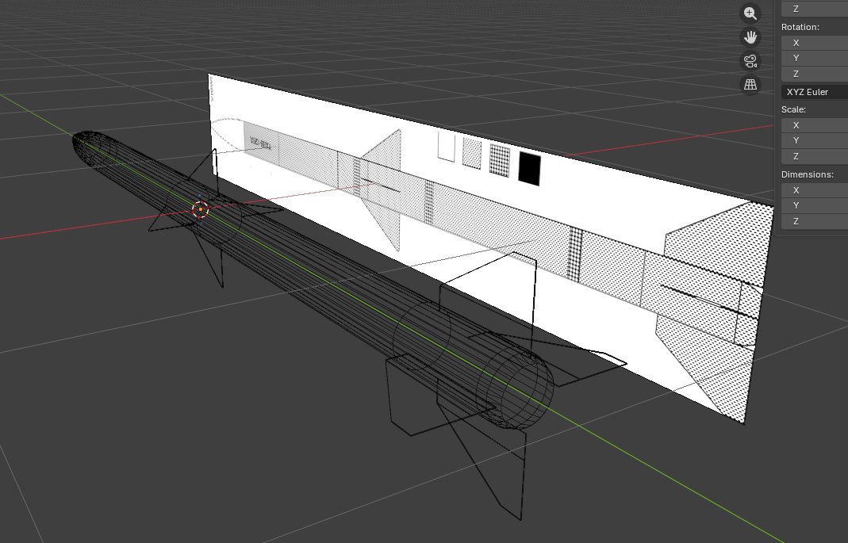Viewport: 848px width, 543px height.
Task: Click the Scale Y field
Action: (815, 140)
